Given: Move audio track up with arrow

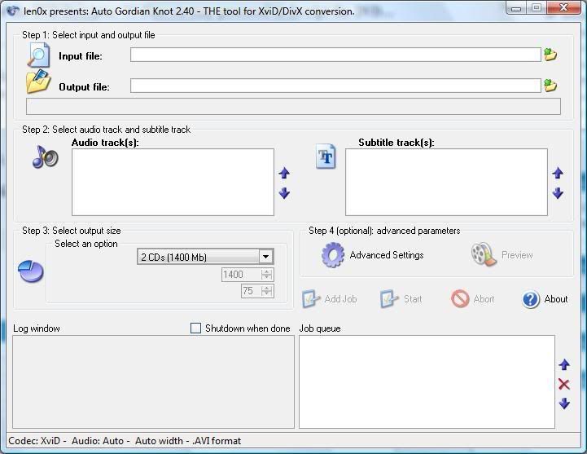Looking at the screenshot, I should coord(284,173).
